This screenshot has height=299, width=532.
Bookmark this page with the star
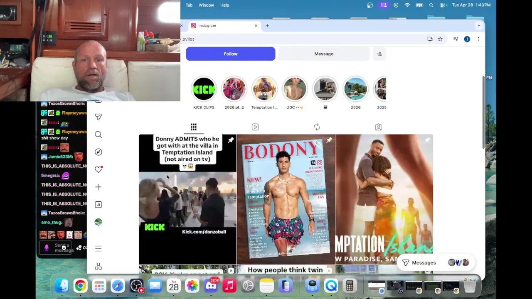coord(440,39)
